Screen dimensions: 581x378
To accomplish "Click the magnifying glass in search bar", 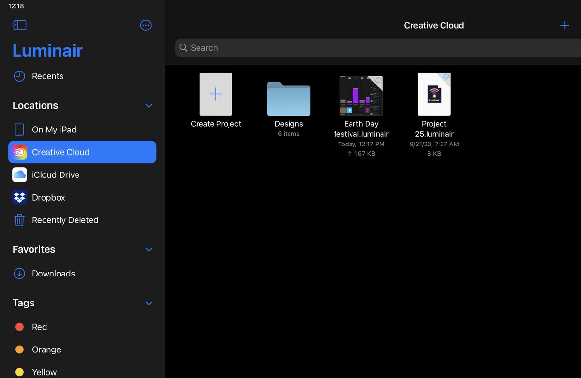I will [x=183, y=48].
